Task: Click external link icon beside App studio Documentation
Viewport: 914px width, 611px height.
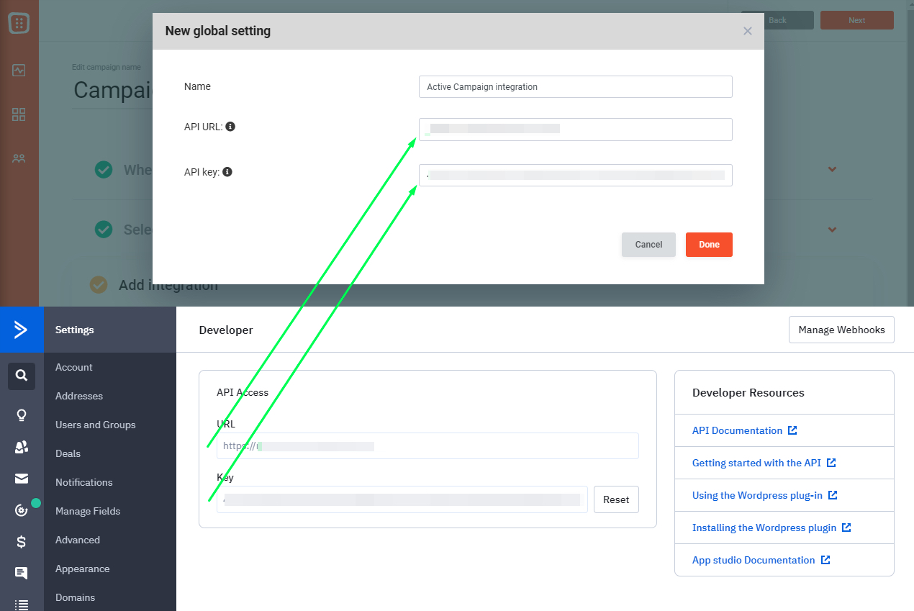Action: point(825,560)
